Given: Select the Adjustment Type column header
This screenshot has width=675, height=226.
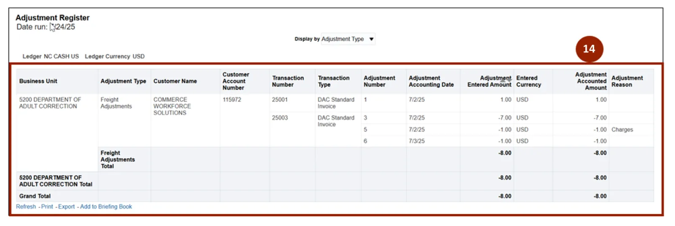Looking at the screenshot, I should coord(123,81).
